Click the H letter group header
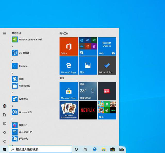 pyautogui.click(x=13, y=119)
